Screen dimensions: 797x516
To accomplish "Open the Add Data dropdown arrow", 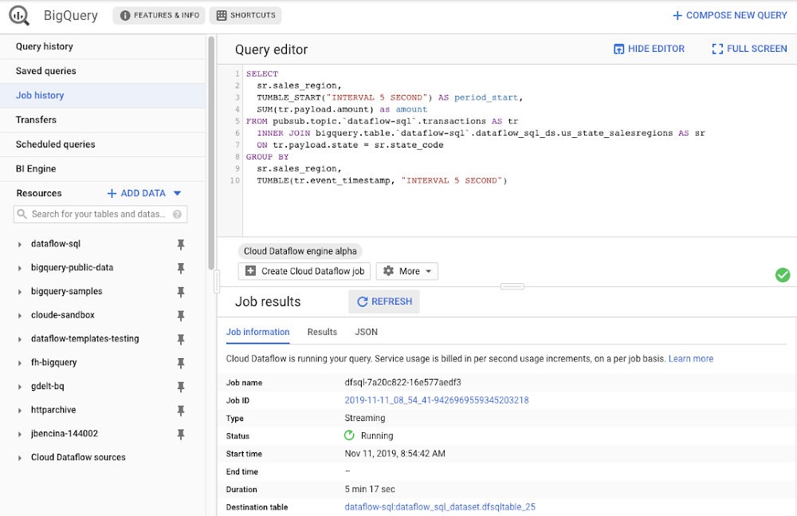I will coord(178,193).
